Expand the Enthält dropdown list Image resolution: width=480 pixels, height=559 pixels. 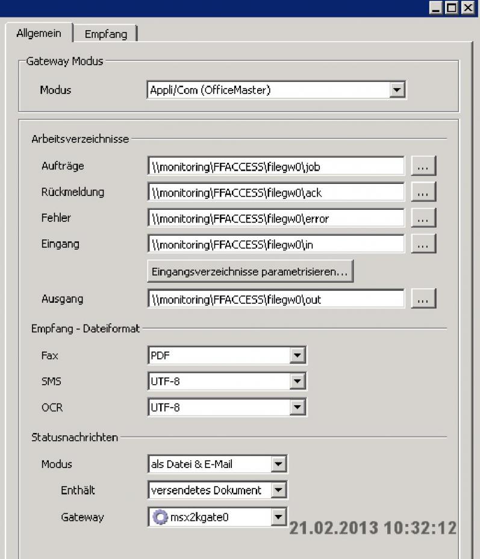tap(278, 490)
